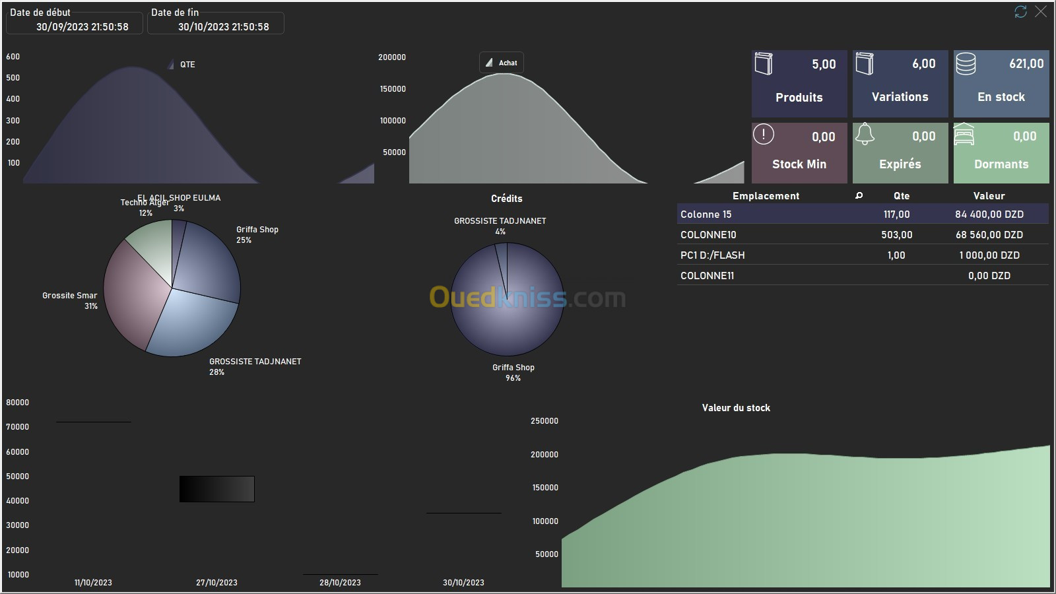
Task: Click the QTE legend marker icon
Action: tap(170, 64)
